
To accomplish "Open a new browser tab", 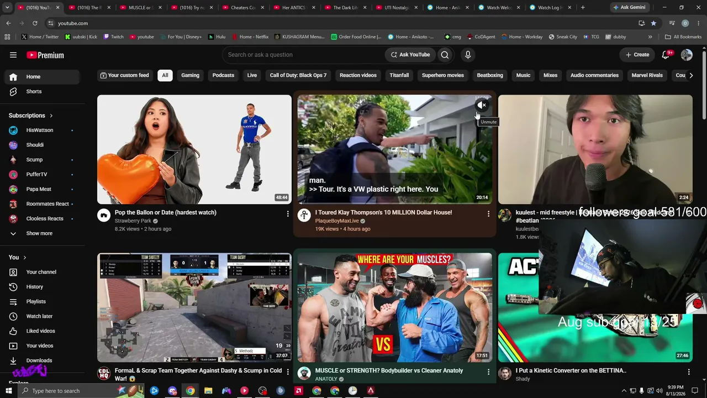I will coord(583,8).
